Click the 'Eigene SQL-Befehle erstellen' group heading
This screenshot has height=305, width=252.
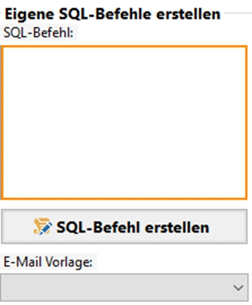tap(112, 14)
